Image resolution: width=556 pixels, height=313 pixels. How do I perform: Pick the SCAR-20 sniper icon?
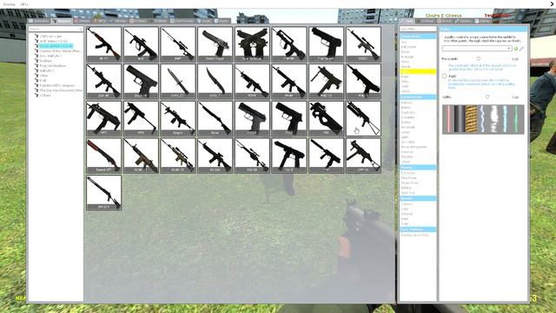pyautogui.click(x=178, y=156)
